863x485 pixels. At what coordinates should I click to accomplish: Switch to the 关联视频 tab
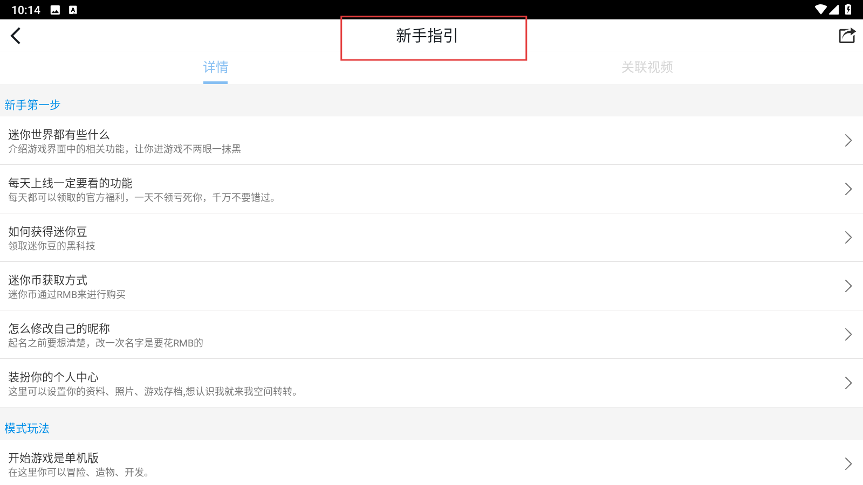(647, 67)
